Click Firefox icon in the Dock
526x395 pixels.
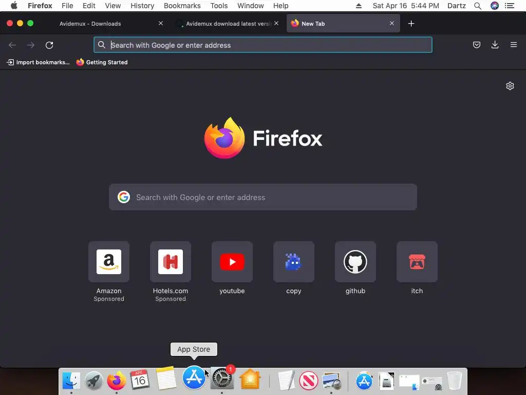coord(117,381)
